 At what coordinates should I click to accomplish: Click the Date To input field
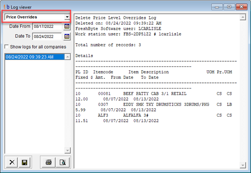click(47, 37)
